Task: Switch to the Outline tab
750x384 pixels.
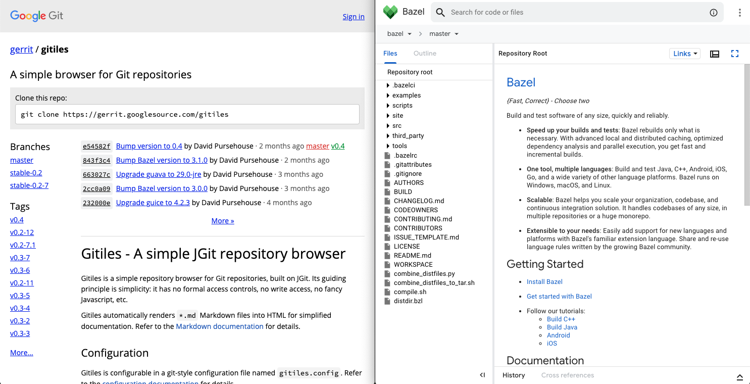Action: [x=425, y=54]
